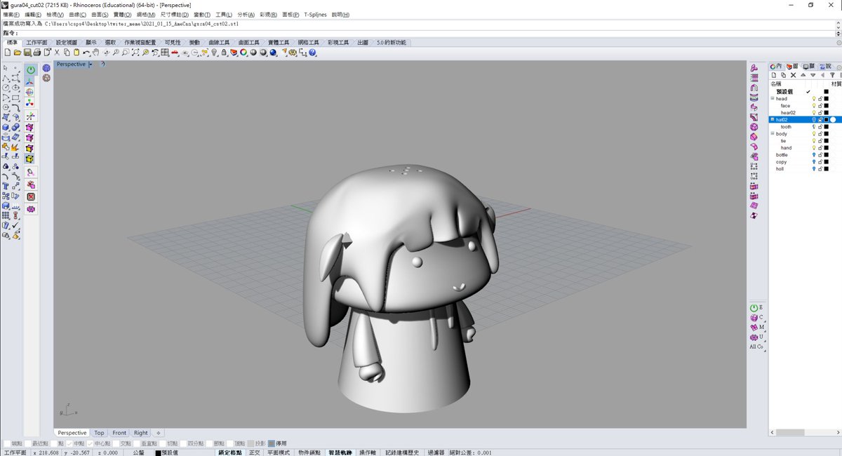Click the Save disk icon
The image size is (842, 456).
tap(27, 53)
